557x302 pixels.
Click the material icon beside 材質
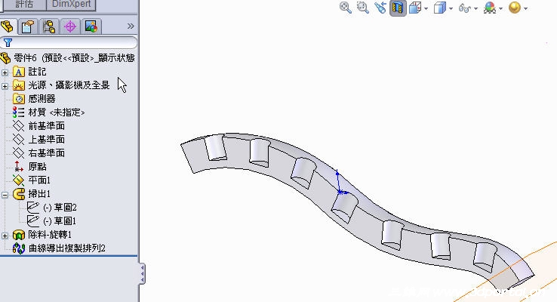coord(18,112)
